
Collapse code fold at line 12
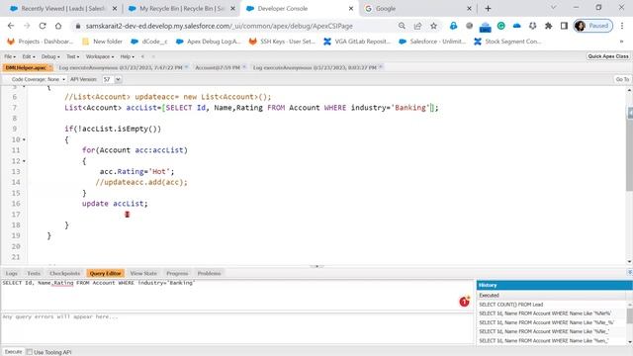point(24,161)
